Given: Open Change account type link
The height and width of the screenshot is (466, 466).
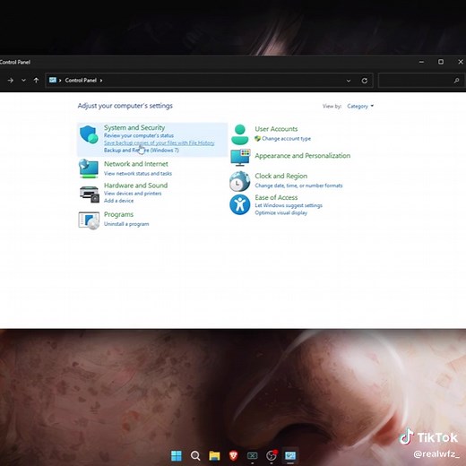Looking at the screenshot, I should point(286,139).
